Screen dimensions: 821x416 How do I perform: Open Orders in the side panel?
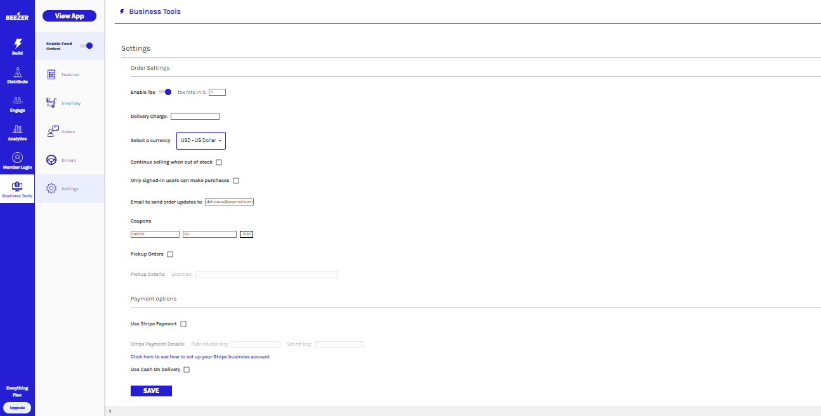click(x=68, y=132)
